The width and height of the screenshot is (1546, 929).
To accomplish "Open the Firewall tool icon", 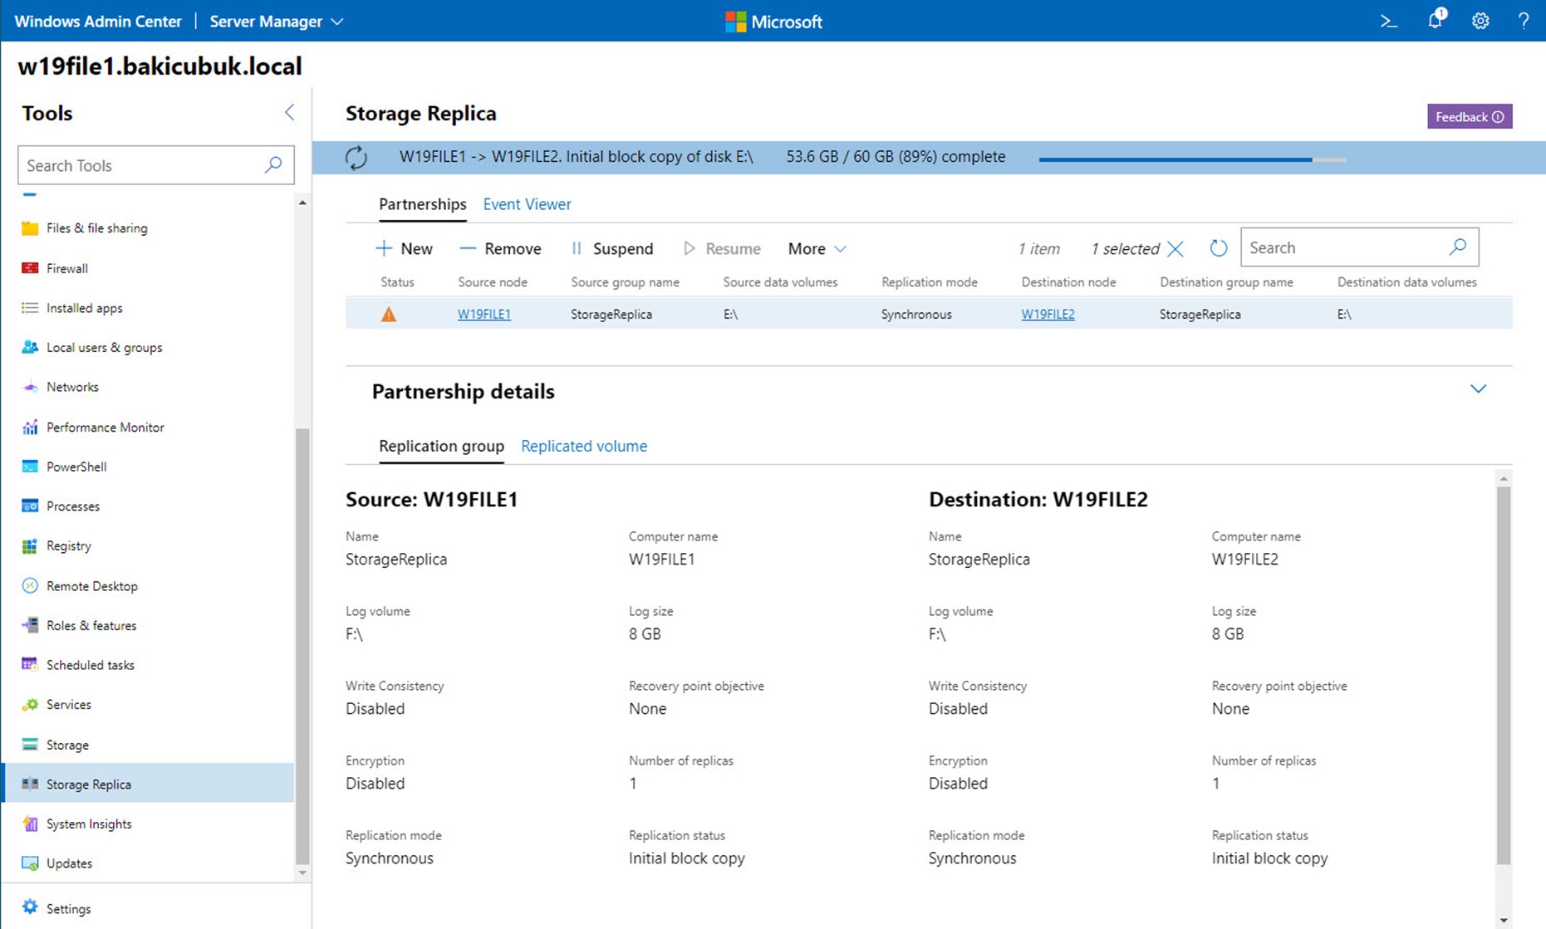I will pos(30,268).
